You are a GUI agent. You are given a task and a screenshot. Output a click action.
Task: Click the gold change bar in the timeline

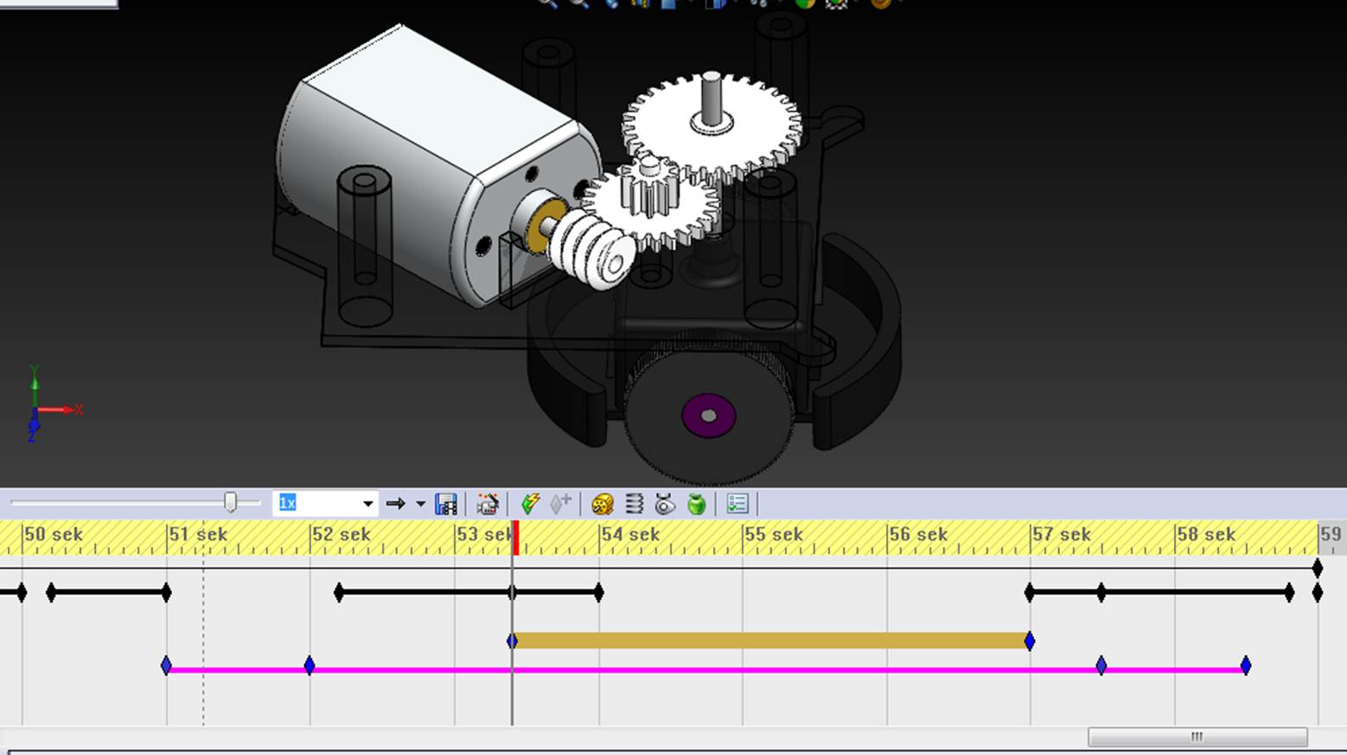(x=770, y=641)
